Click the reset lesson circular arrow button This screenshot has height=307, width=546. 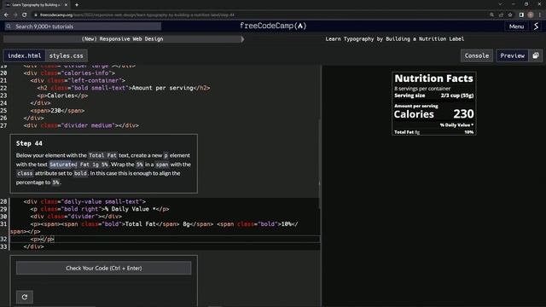tap(25, 297)
